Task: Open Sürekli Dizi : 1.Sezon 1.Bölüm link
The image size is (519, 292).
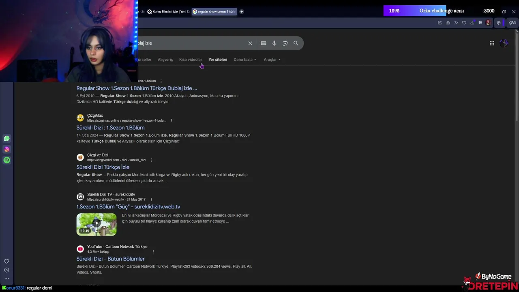Action: coord(110,128)
